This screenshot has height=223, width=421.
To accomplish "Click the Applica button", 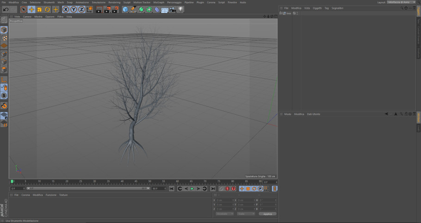I will [x=268, y=214].
